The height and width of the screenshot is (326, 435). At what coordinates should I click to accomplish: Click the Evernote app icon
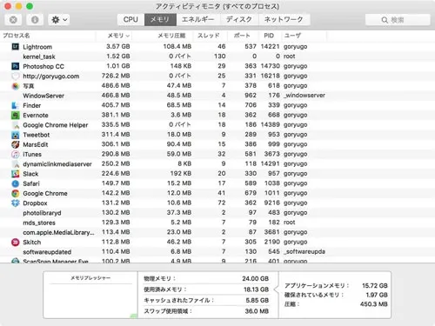coord(16,115)
